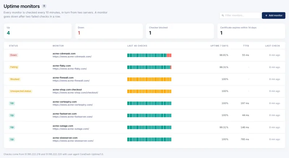Image resolution: width=289 pixels, height=158 pixels.
Task: Click the checks bar for acme-cdnmask.com
Action: pos(149,55)
